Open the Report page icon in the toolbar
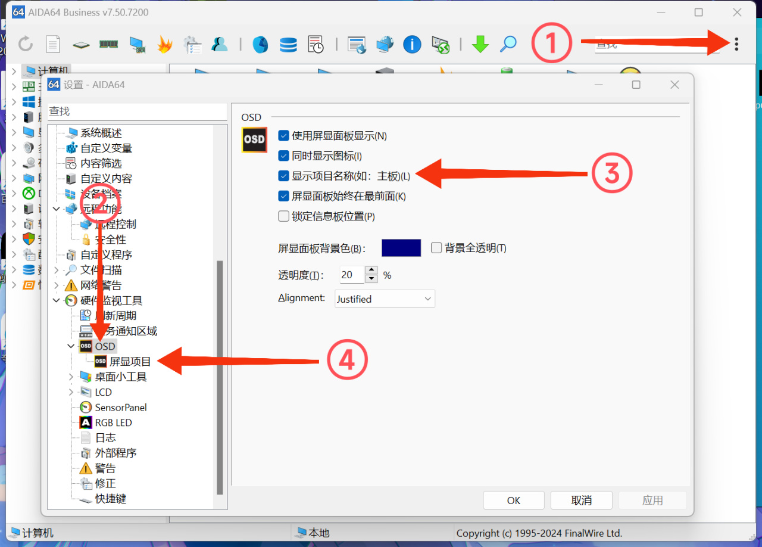The image size is (762, 547). coord(54,43)
